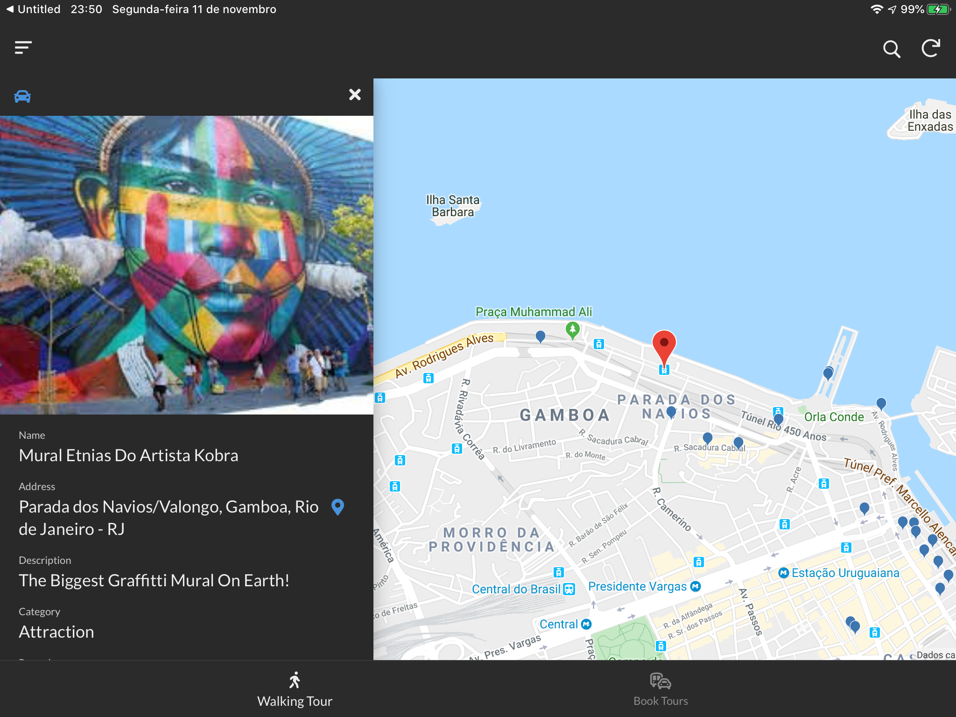The image size is (956, 717).
Task: Tap Estação Uruguaiana metro icon
Action: 783,573
